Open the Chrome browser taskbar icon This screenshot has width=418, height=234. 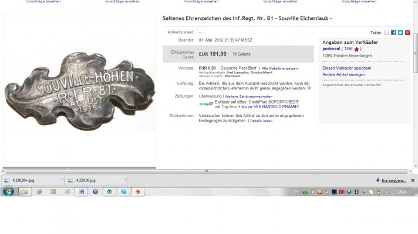[x=137, y=192]
